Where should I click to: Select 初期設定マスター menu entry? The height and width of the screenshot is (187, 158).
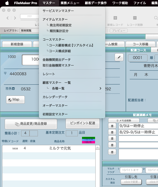click(72, 114)
